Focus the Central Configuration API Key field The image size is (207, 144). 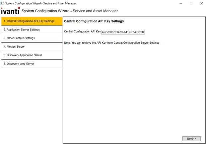tap(123, 32)
